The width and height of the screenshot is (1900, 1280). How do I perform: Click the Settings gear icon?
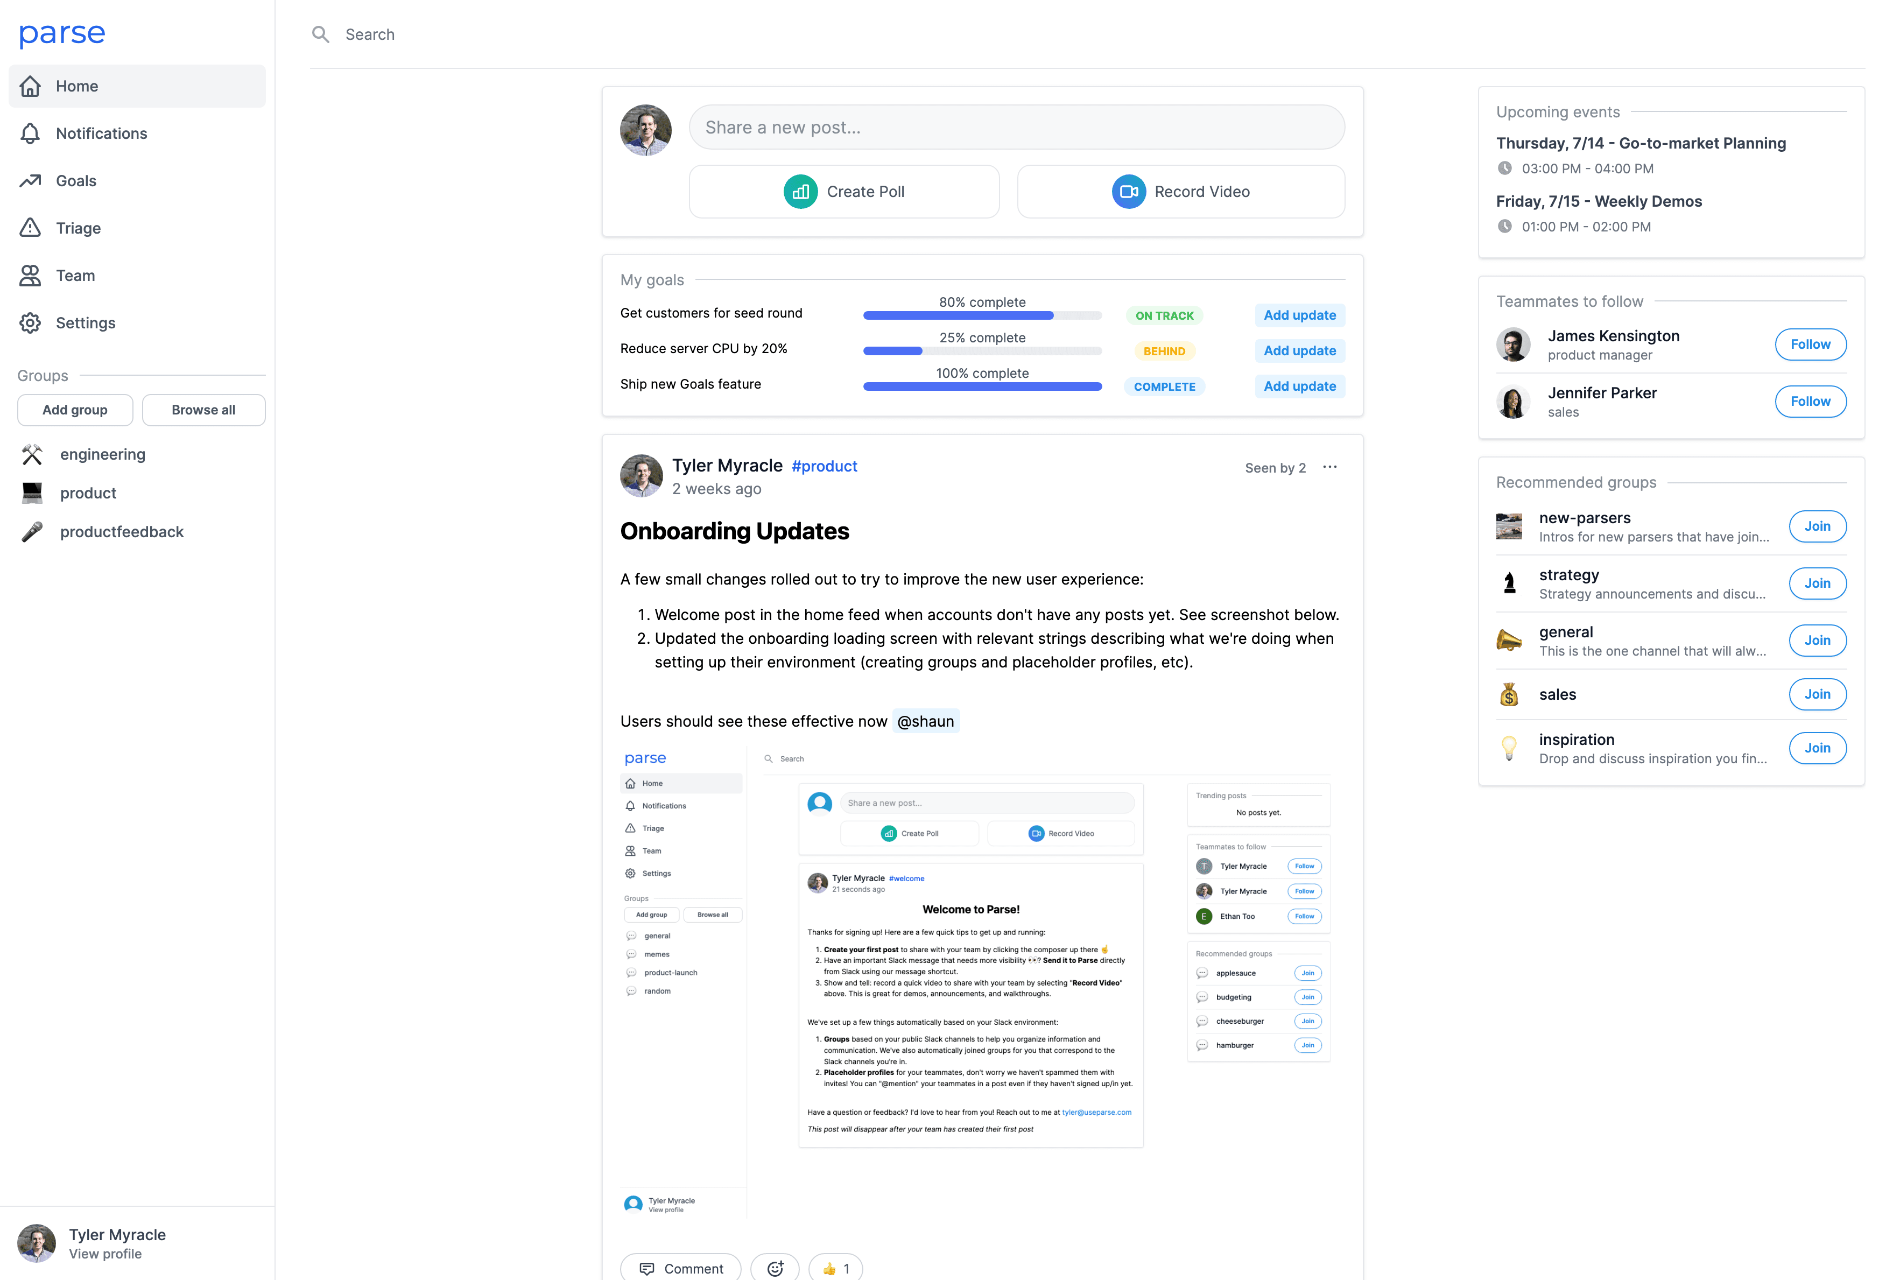(x=30, y=322)
